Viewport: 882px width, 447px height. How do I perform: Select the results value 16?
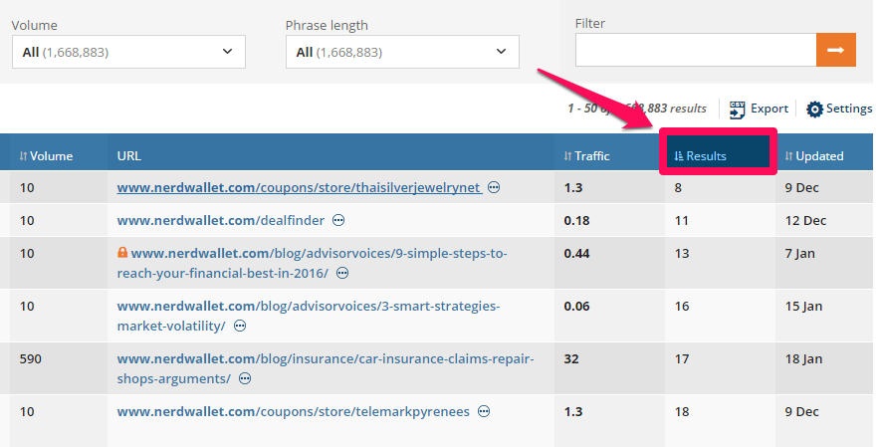681,307
